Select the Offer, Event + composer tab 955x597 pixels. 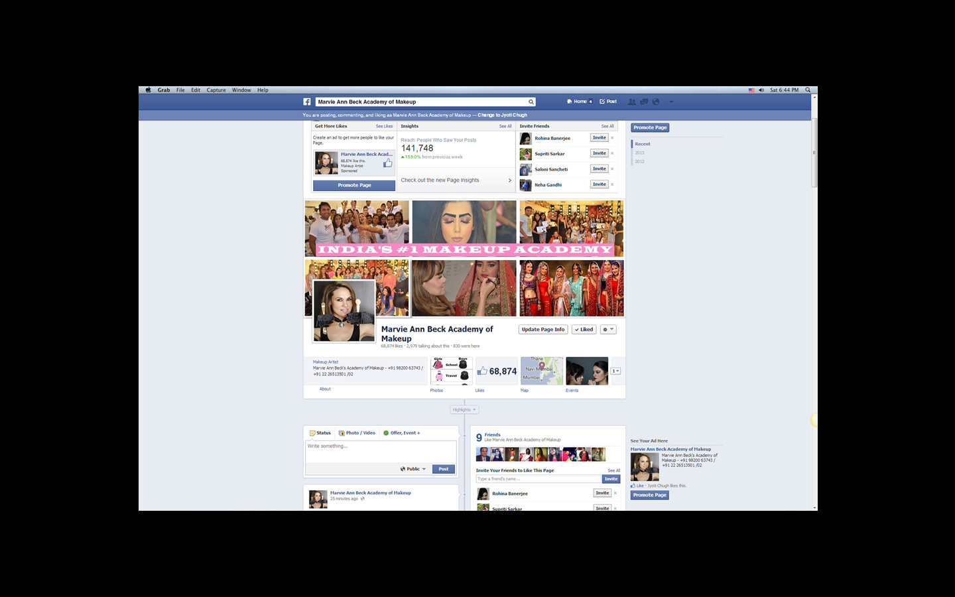point(402,433)
